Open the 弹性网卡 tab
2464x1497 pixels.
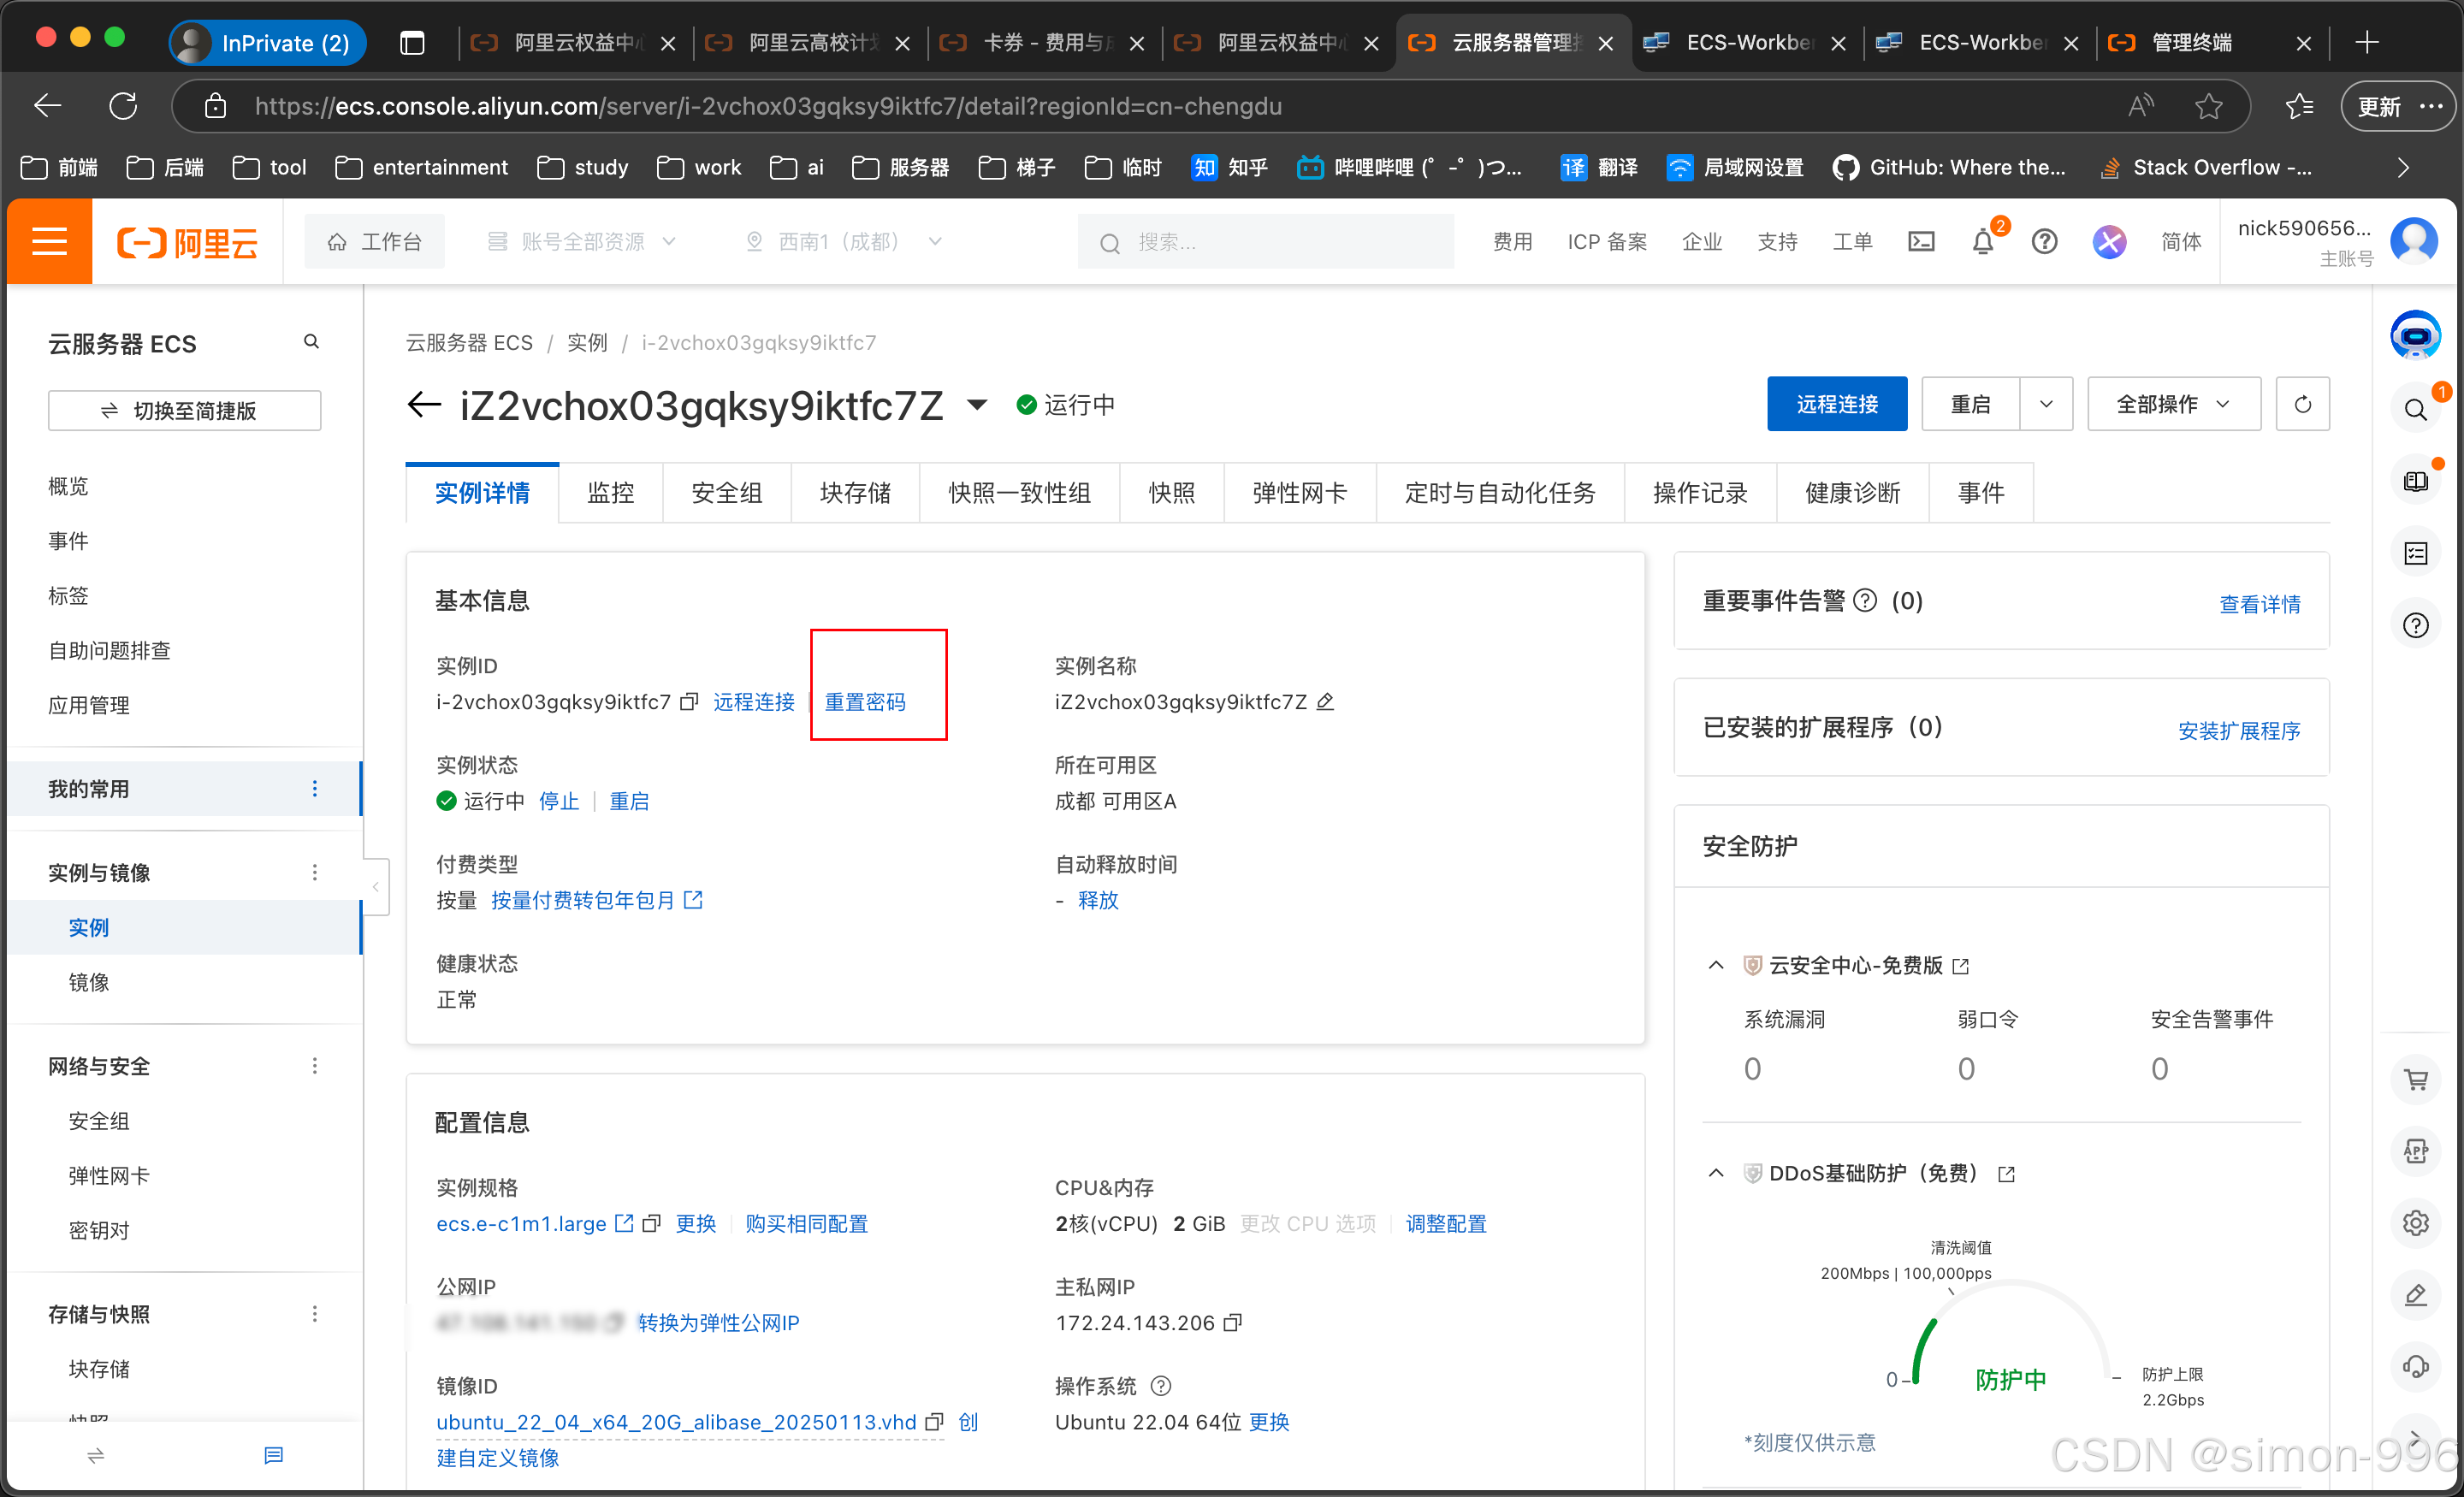click(1300, 493)
